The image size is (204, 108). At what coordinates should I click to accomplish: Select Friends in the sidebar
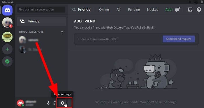click(41, 21)
